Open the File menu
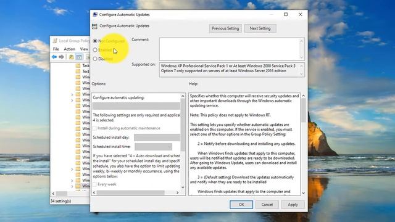 coord(56,49)
